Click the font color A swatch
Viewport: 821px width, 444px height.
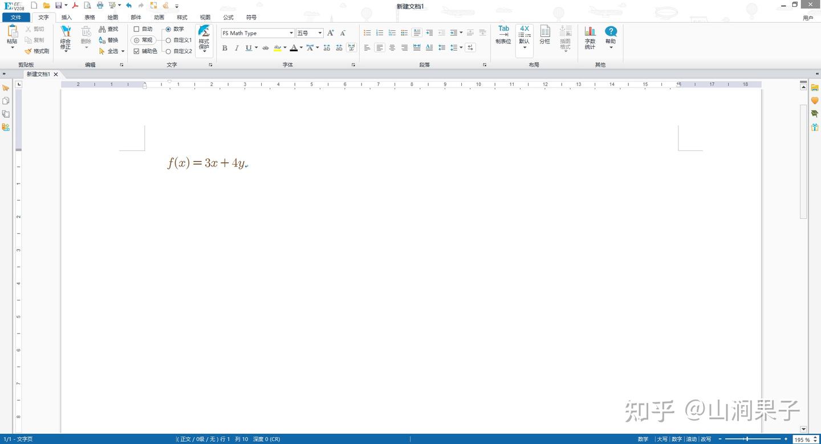point(293,48)
